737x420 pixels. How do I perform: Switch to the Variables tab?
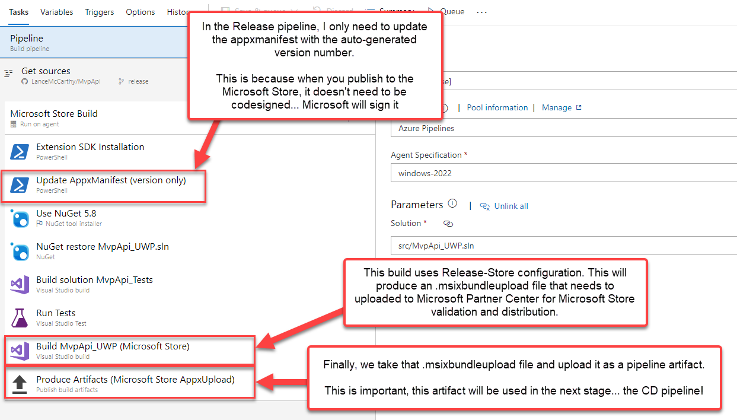[57, 12]
